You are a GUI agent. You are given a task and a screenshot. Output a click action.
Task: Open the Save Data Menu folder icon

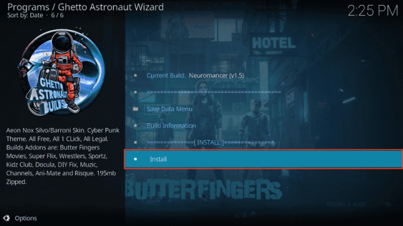click(x=136, y=109)
